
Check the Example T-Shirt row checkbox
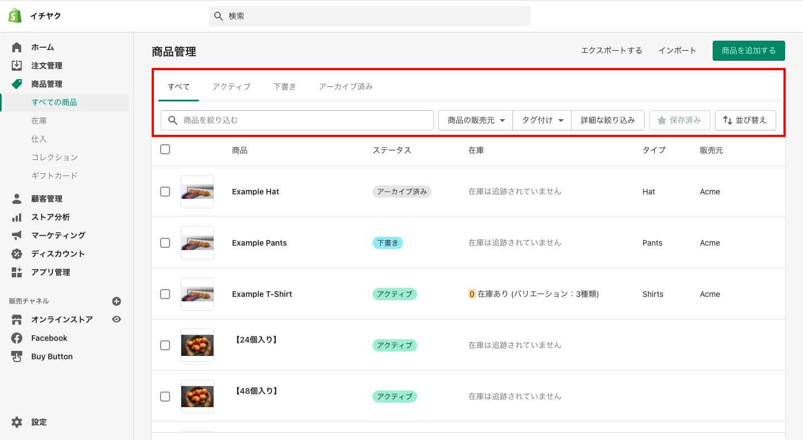point(165,294)
